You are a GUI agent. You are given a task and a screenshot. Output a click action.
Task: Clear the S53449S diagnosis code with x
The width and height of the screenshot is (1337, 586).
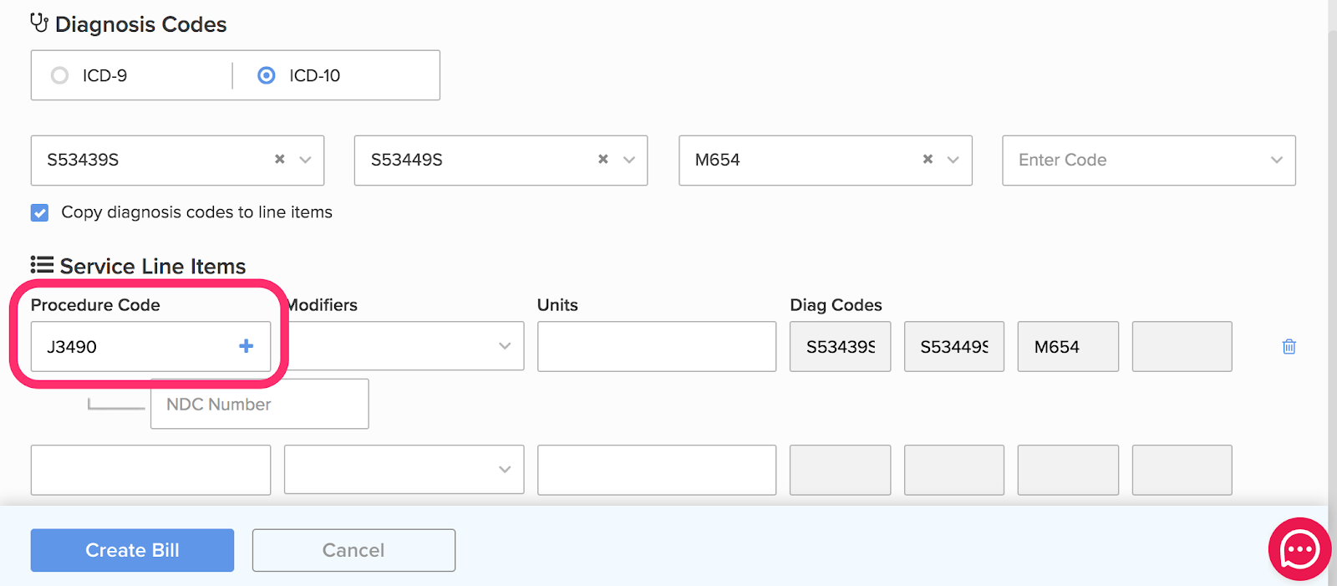pos(603,159)
